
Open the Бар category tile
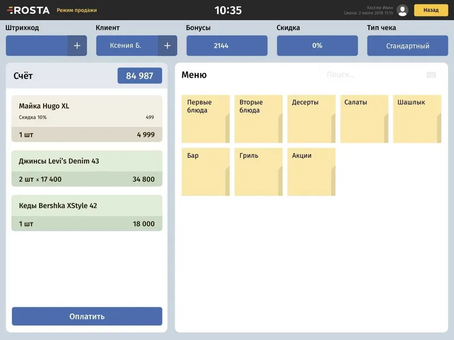[x=205, y=172]
